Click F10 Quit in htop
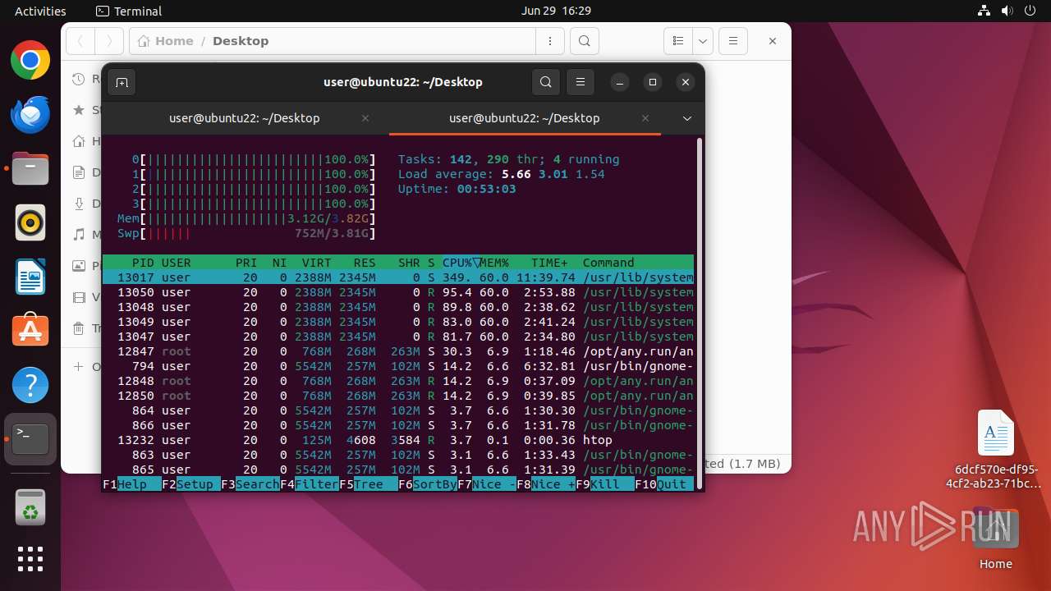 (x=664, y=484)
